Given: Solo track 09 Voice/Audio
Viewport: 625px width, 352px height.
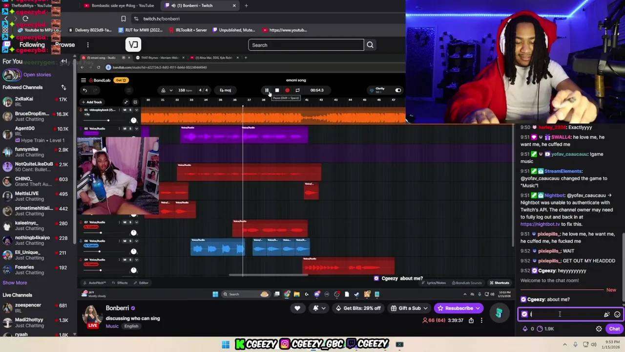Looking at the screenshot, I should (130, 260).
